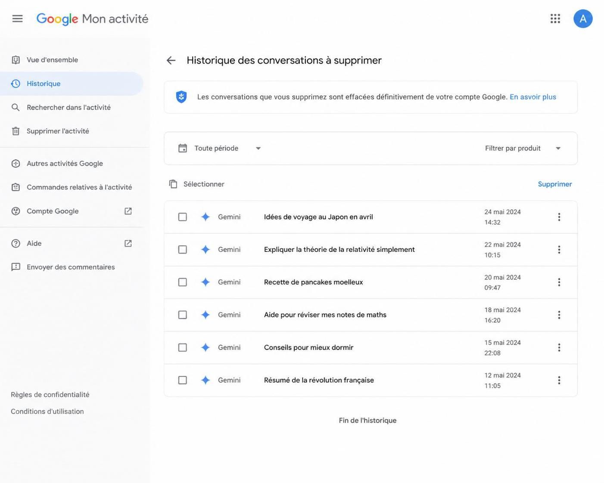Check the box for Conseils pour mieux dormir
The height and width of the screenshot is (483, 604).
point(183,347)
